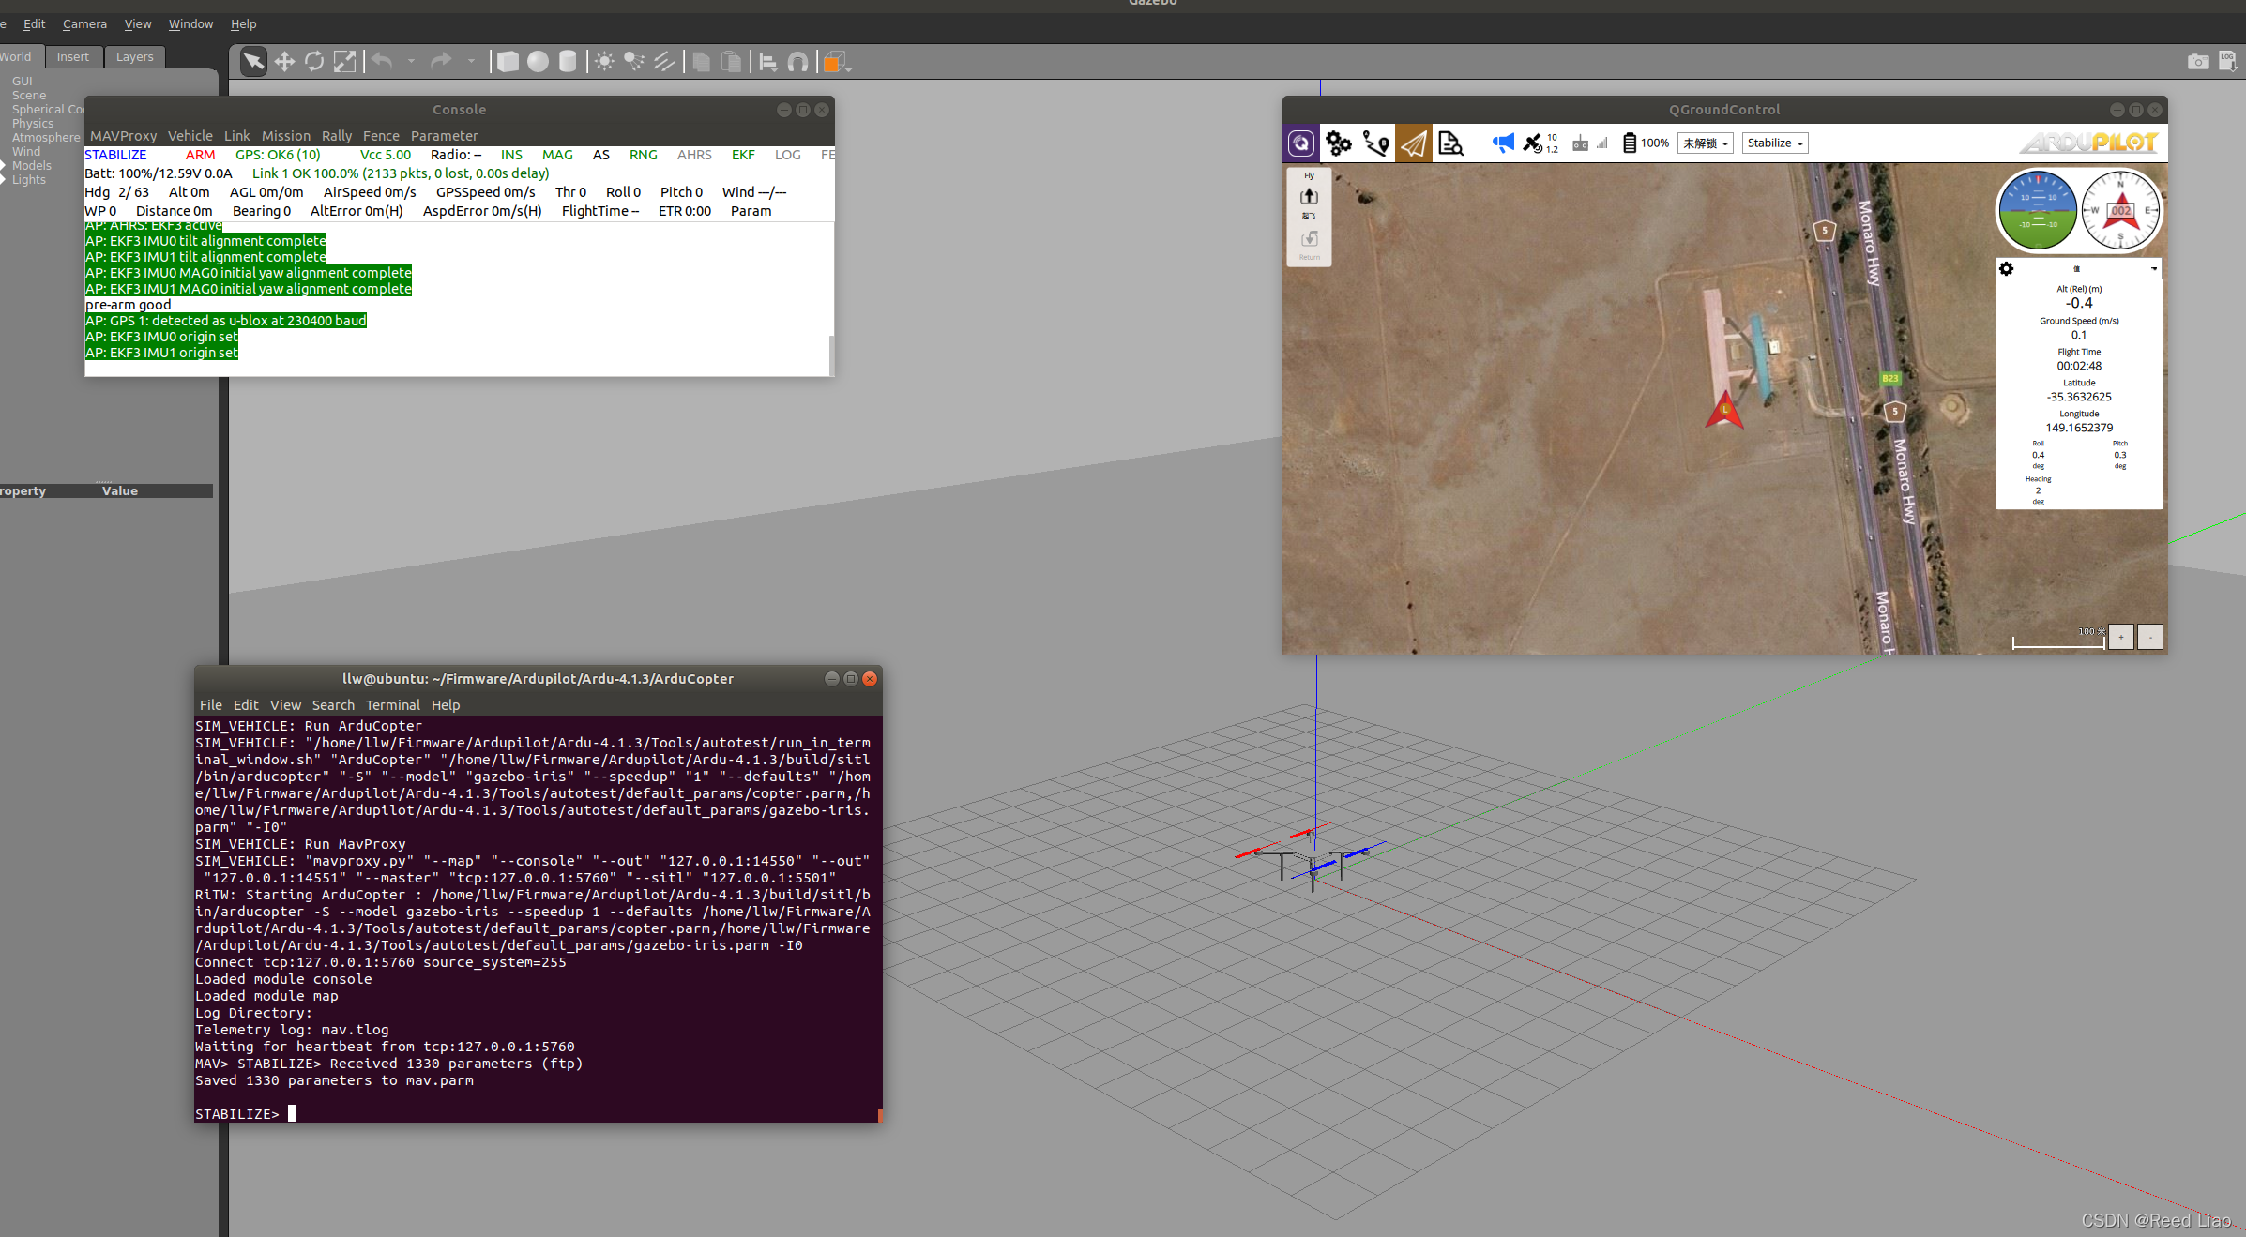The image size is (2246, 1237).
Task: Click the Gazebo undo arrow
Action: [x=381, y=62]
